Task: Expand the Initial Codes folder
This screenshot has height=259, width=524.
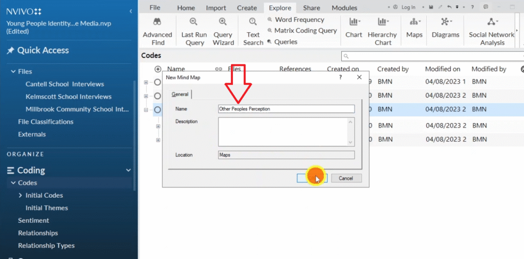Action: (20, 195)
